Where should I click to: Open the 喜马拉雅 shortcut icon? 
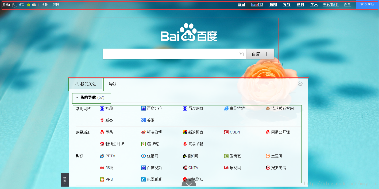(x=226, y=108)
